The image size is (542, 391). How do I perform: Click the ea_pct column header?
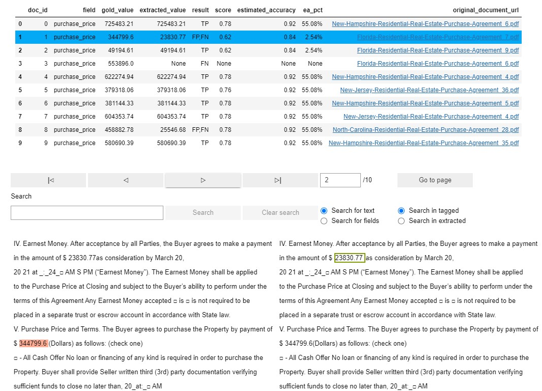(312, 10)
